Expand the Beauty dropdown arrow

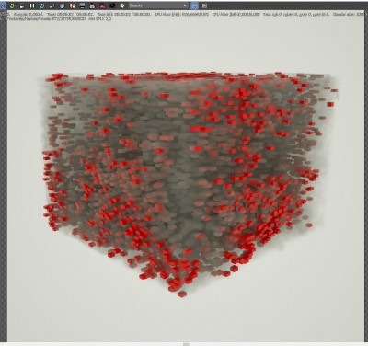point(185,6)
